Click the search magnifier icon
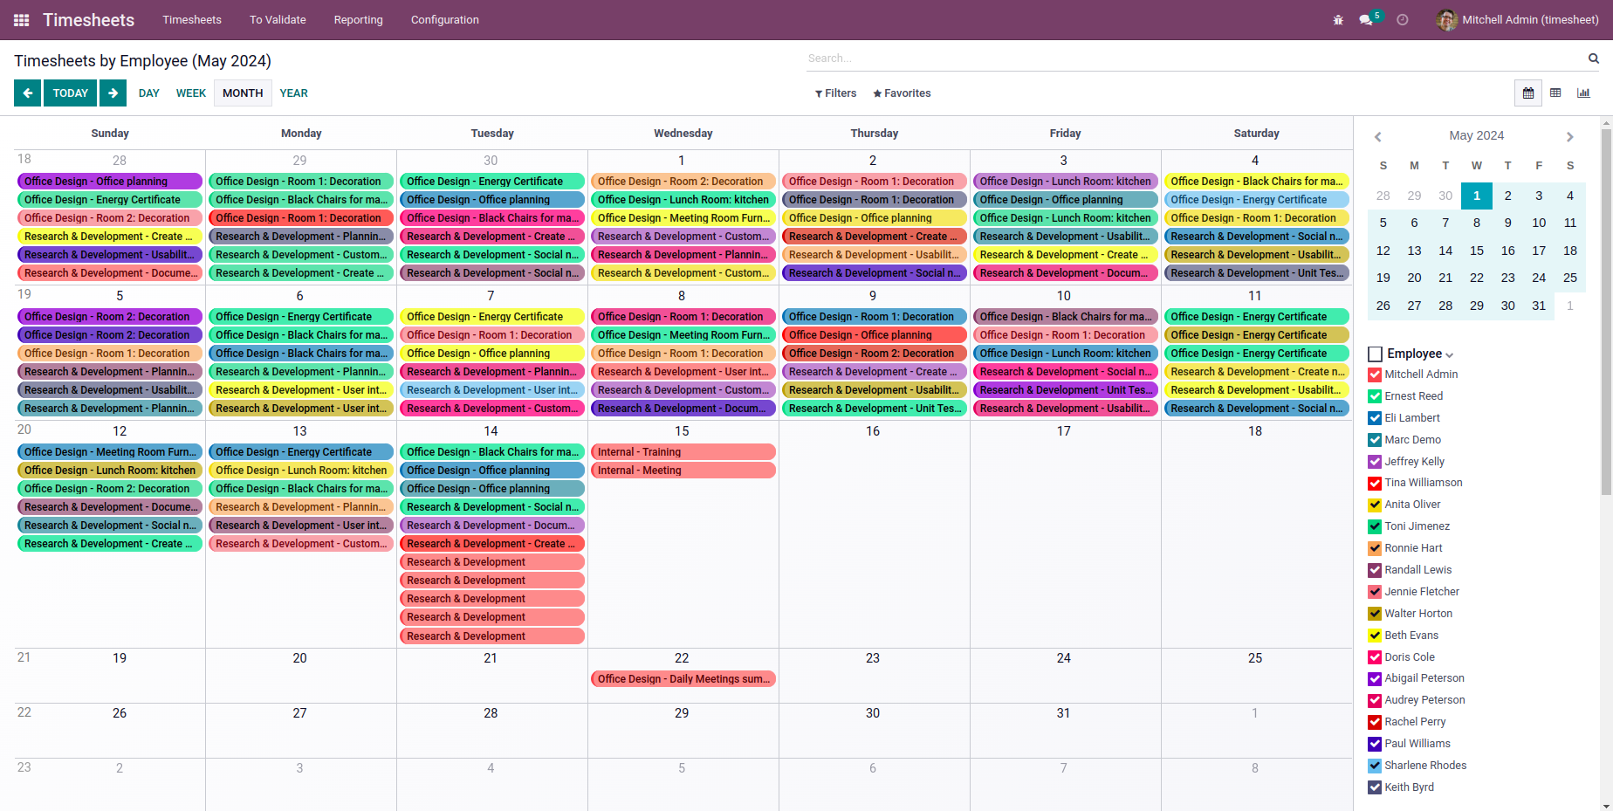The height and width of the screenshot is (811, 1613). tap(1594, 58)
